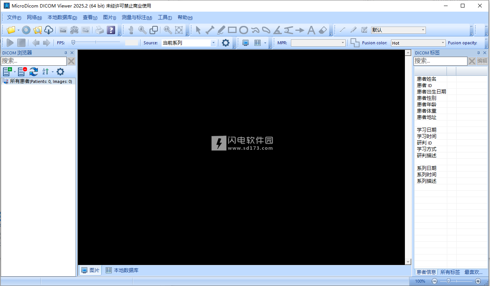The height and width of the screenshot is (286, 490).
Task: Click the 编辑 button in DICOM 标签
Action: pyautogui.click(x=483, y=61)
